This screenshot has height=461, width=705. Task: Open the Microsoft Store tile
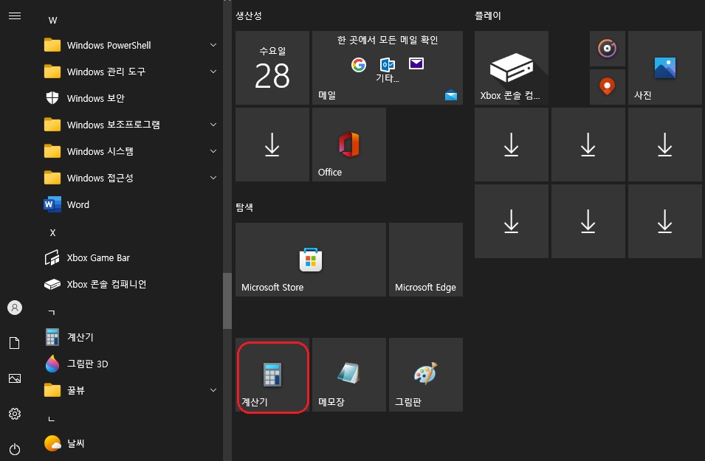coord(311,260)
